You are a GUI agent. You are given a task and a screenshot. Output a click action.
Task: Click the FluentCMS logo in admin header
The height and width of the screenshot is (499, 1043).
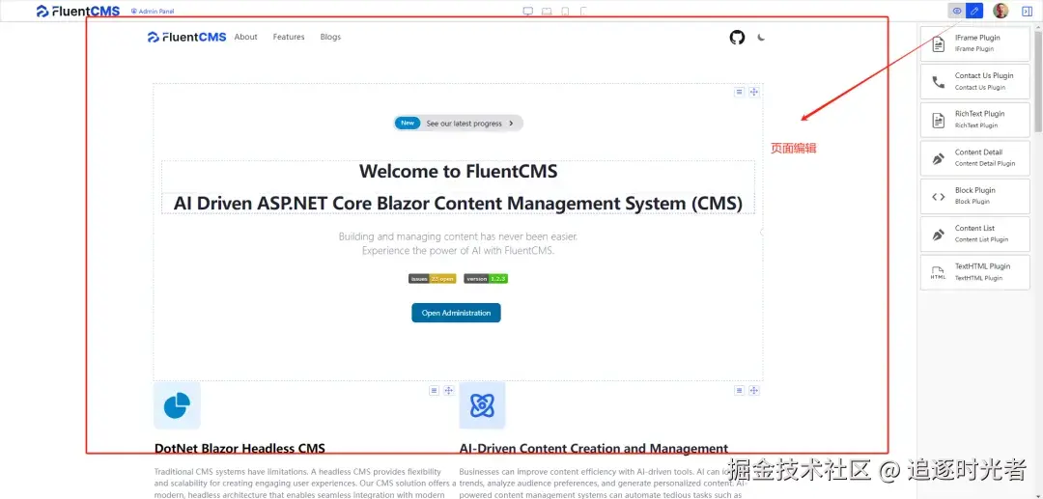click(78, 12)
